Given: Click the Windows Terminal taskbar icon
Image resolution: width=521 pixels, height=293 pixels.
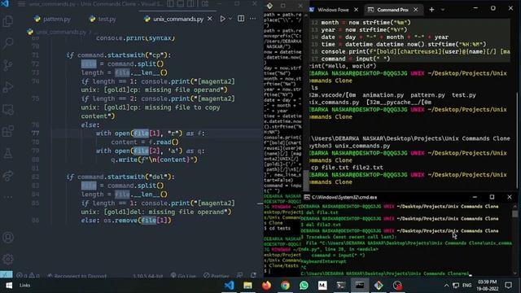Looking at the screenshot, I should pyautogui.click(x=340, y=286).
